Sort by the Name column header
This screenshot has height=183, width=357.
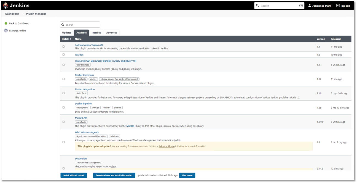tap(78, 39)
